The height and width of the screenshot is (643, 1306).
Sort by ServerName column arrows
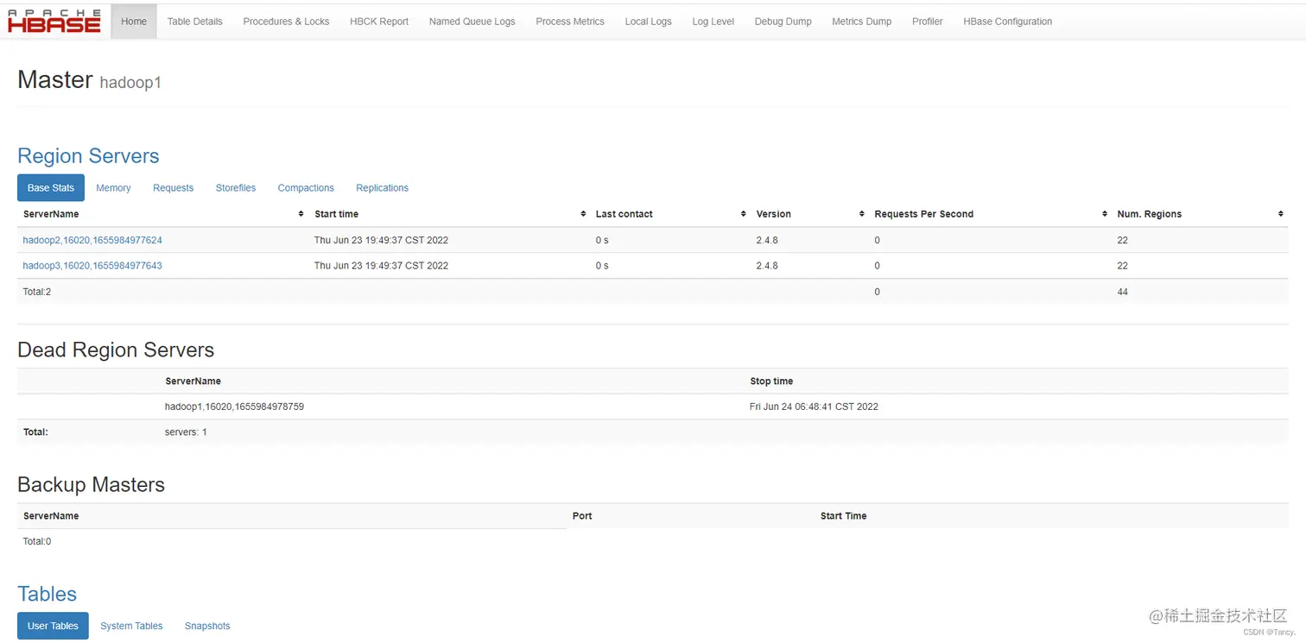(301, 214)
